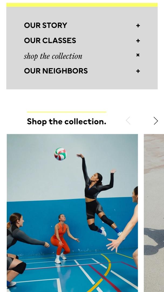Open the OUR STORY menu item
This screenshot has height=292, width=164.
(46, 25)
